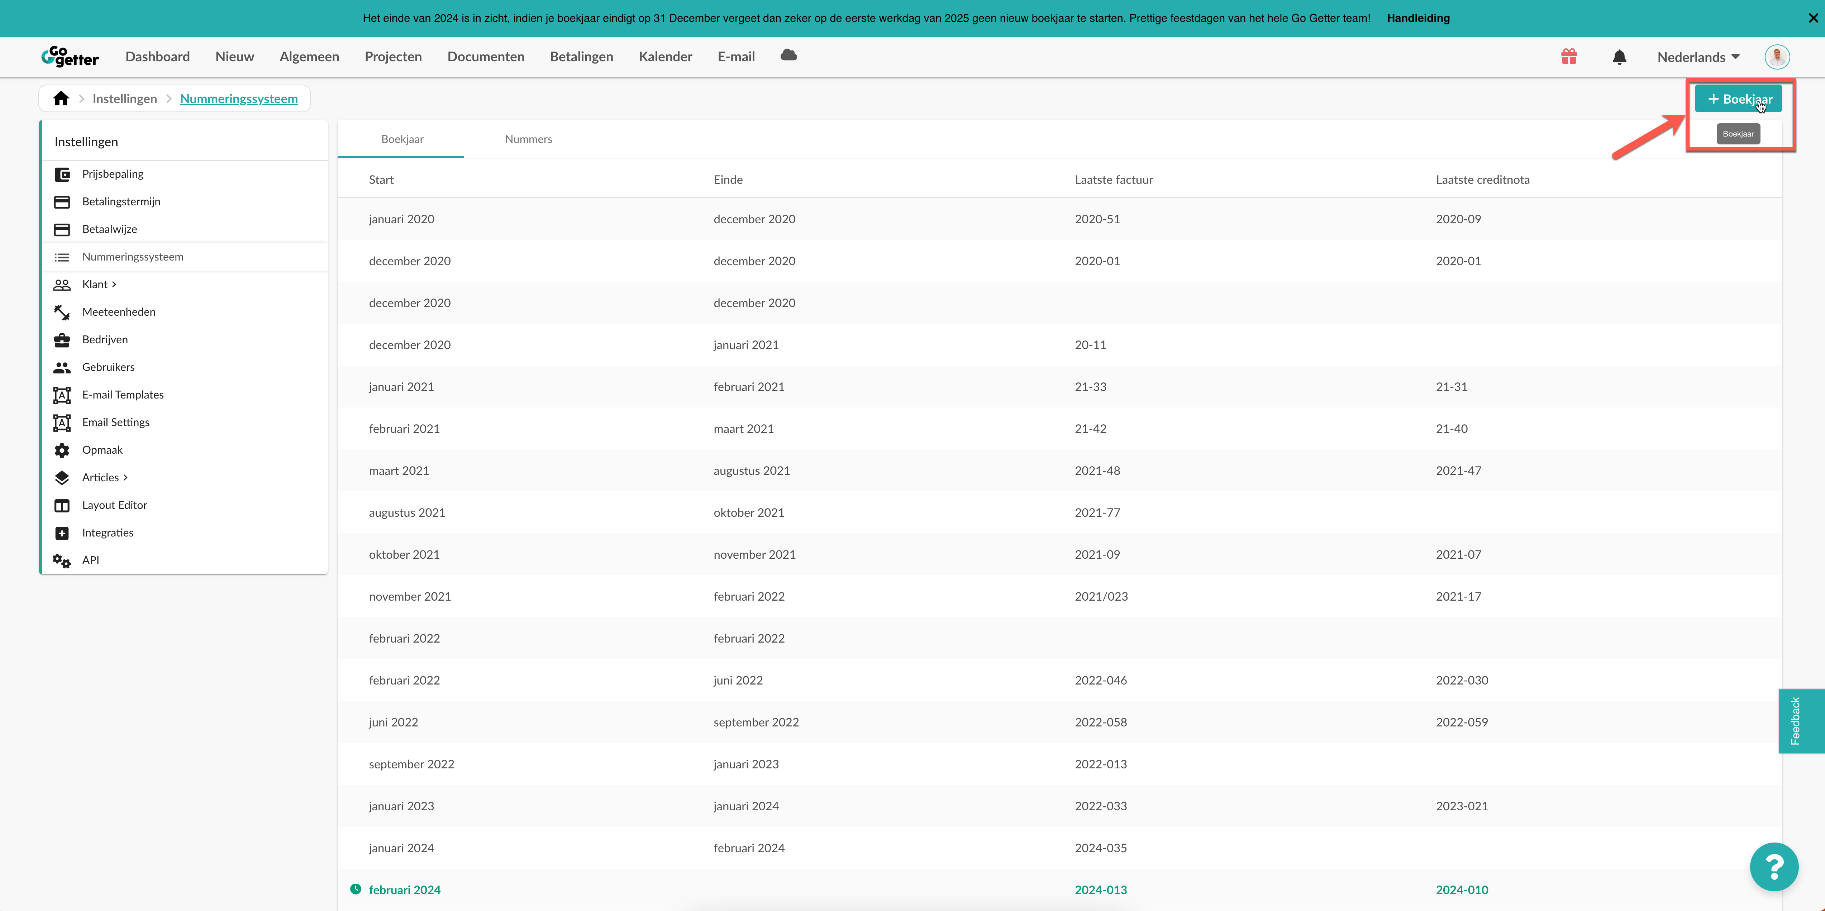Open notifications bell
The width and height of the screenshot is (1825, 911).
[x=1619, y=57]
